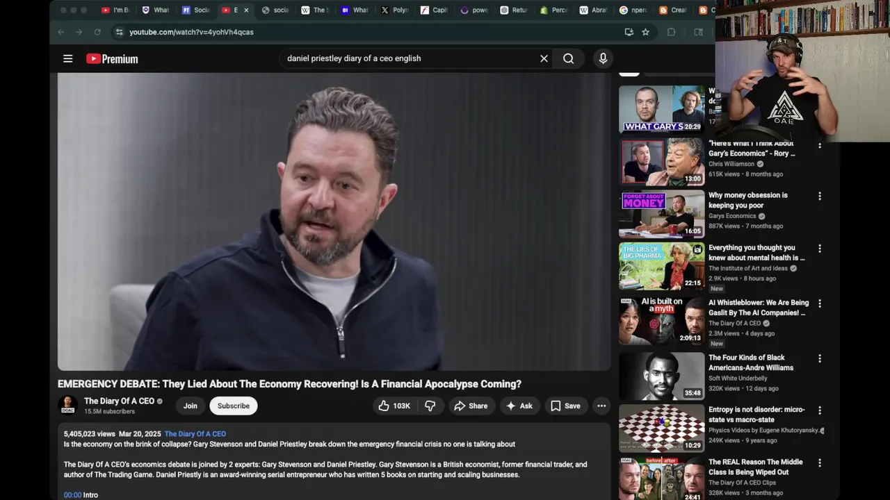Go forward in the browser
Viewport: 890px width, 500px height.
(x=79, y=32)
